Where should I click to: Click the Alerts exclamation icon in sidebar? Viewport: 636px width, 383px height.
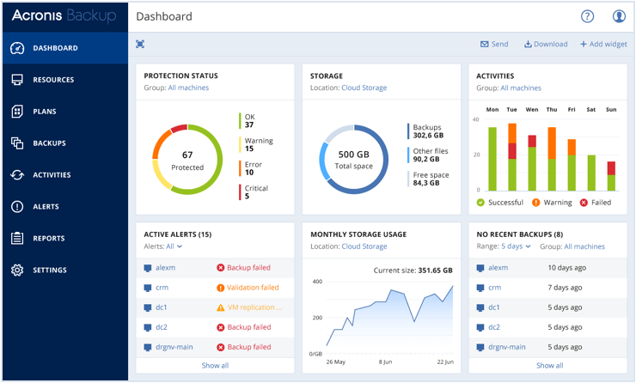tap(16, 207)
